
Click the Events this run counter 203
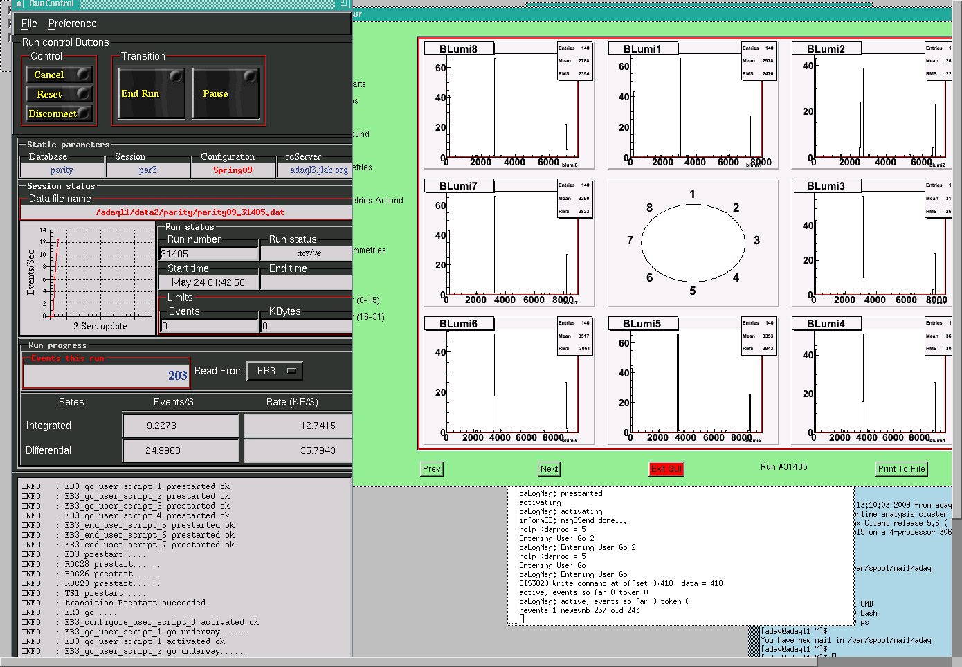[x=106, y=376]
